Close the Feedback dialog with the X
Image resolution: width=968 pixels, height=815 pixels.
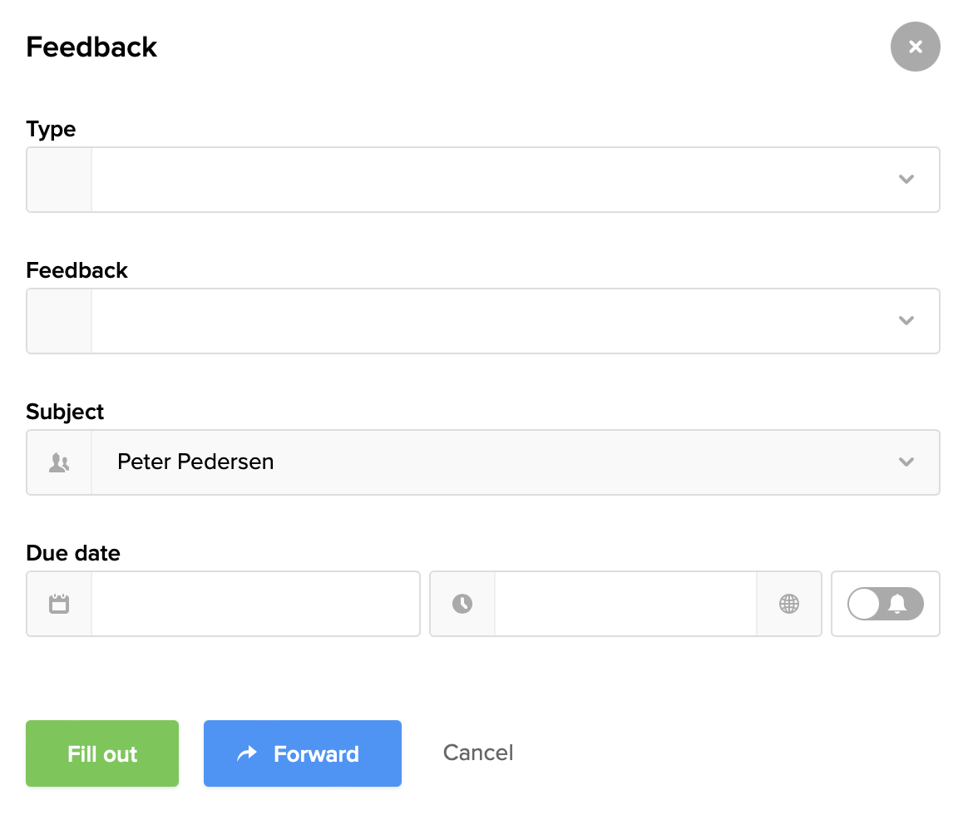click(915, 47)
